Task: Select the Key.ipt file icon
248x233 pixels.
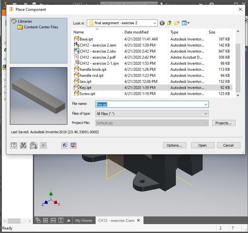Action: pyautogui.click(x=76, y=87)
